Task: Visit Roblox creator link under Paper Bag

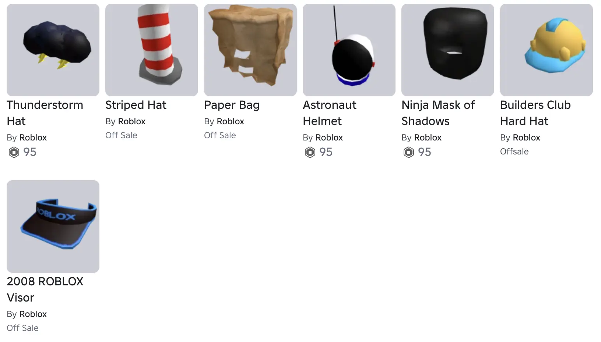Action: [231, 121]
